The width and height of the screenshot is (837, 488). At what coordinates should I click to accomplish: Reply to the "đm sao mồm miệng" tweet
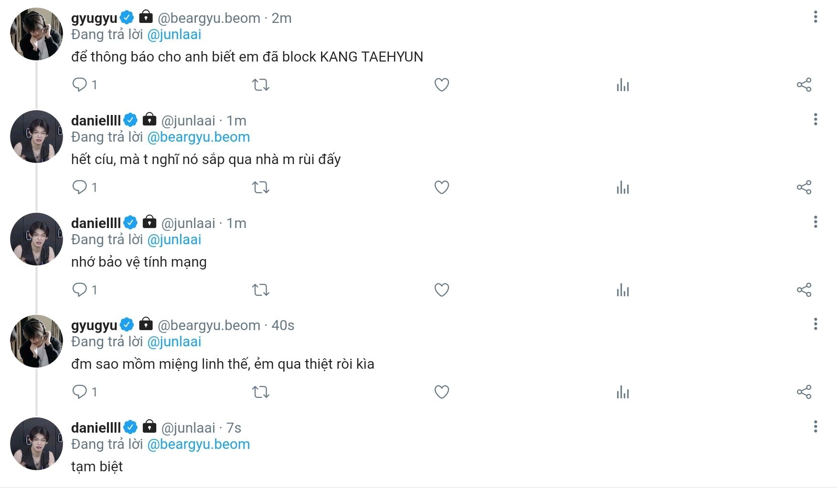coord(79,392)
